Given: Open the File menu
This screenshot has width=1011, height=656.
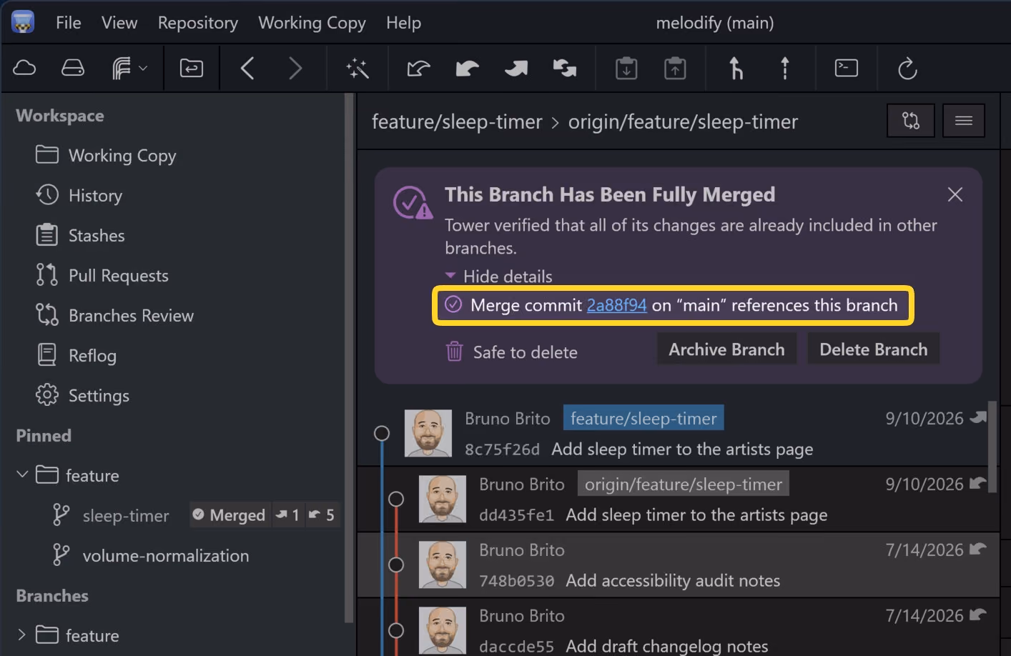Looking at the screenshot, I should coord(69,23).
